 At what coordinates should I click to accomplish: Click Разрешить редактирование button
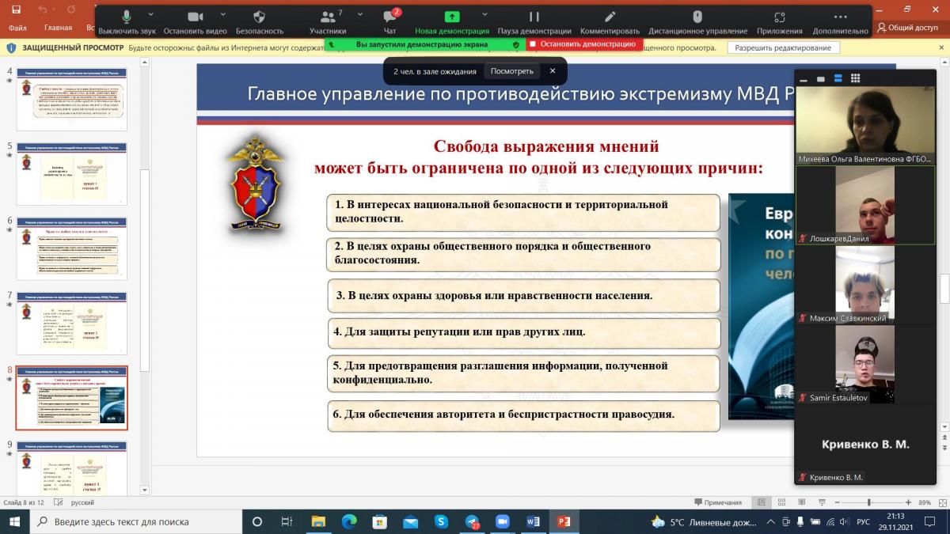pyautogui.click(x=783, y=47)
